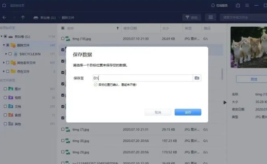Sort by the 大小 column
267x164 pixels.
[165, 28]
